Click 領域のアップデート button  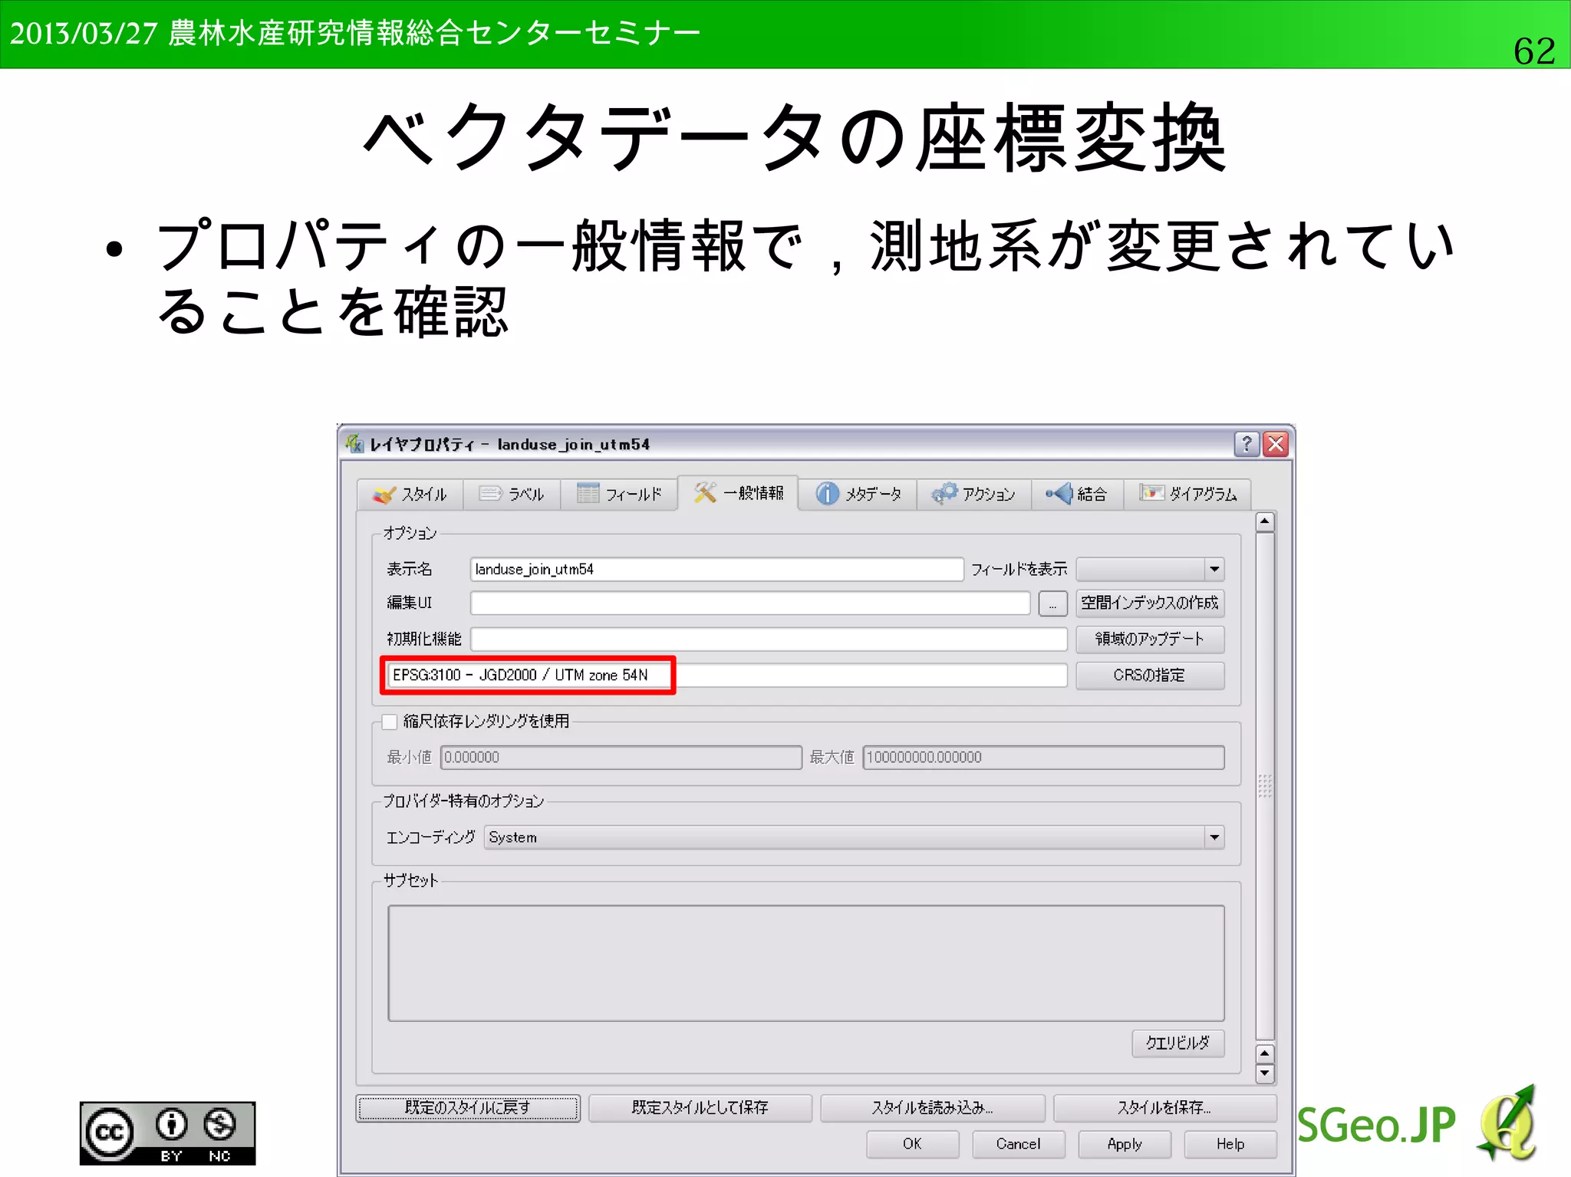click(1150, 639)
